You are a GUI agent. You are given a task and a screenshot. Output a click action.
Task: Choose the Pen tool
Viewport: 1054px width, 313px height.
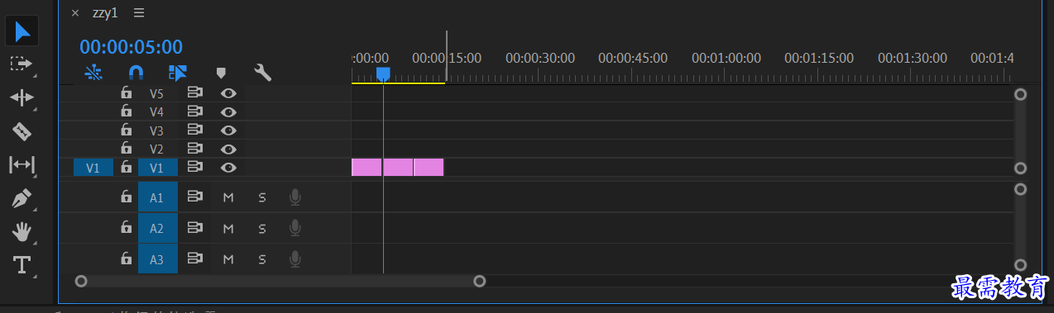point(22,198)
